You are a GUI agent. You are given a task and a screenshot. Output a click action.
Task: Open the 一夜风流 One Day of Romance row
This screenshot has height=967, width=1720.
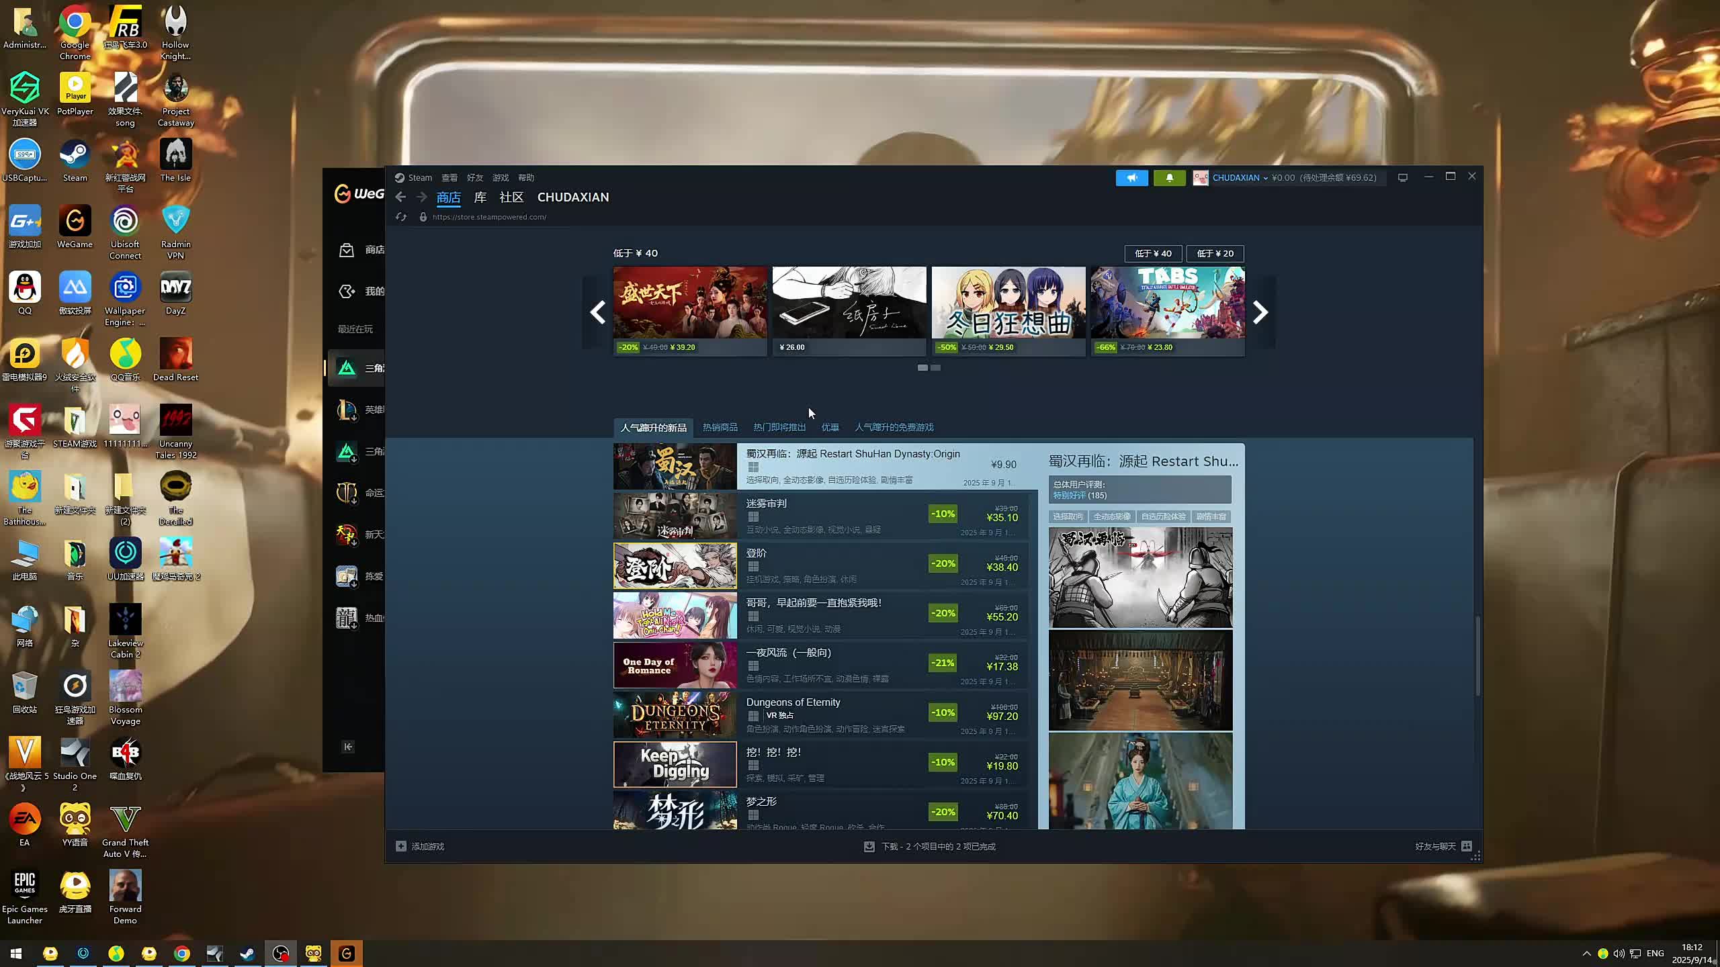point(820,665)
